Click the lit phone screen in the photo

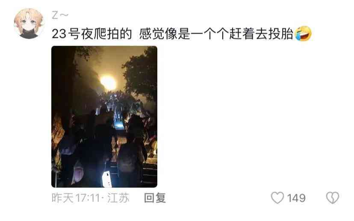pos(106,179)
